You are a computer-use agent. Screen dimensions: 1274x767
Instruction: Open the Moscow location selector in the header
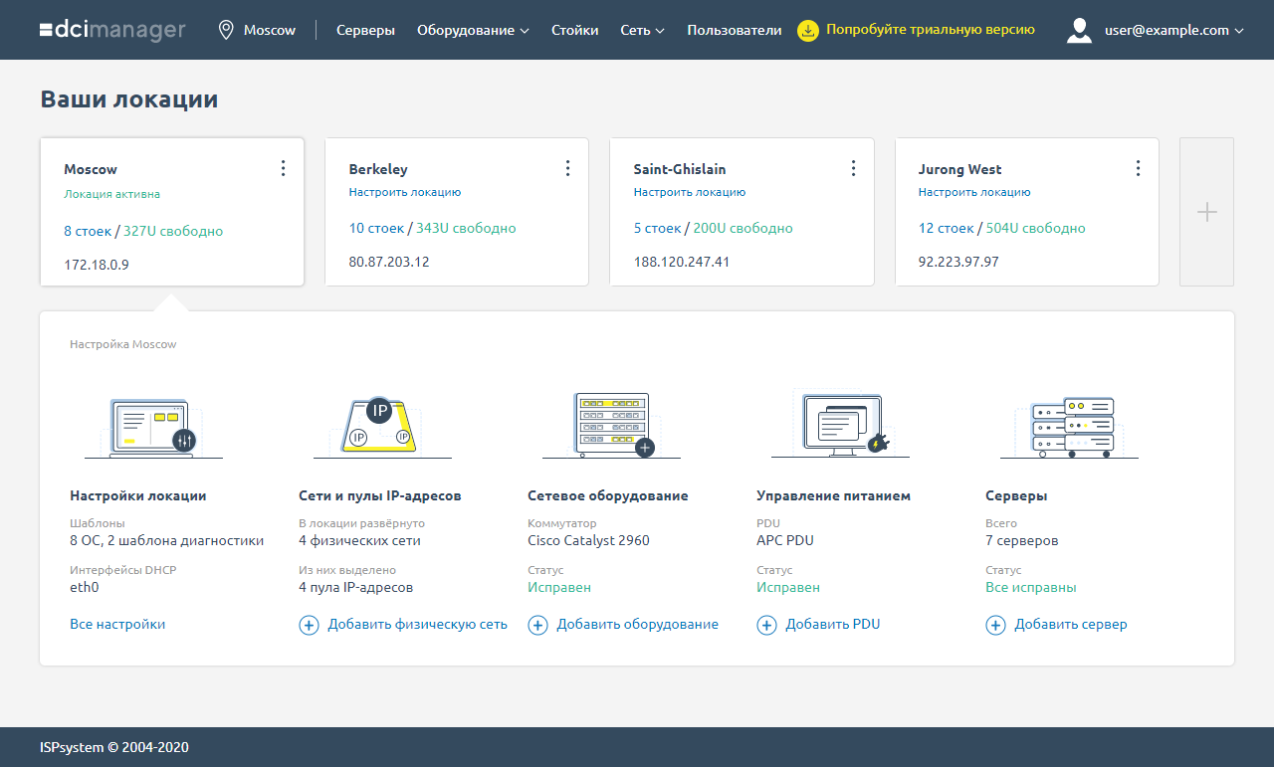[x=258, y=30]
